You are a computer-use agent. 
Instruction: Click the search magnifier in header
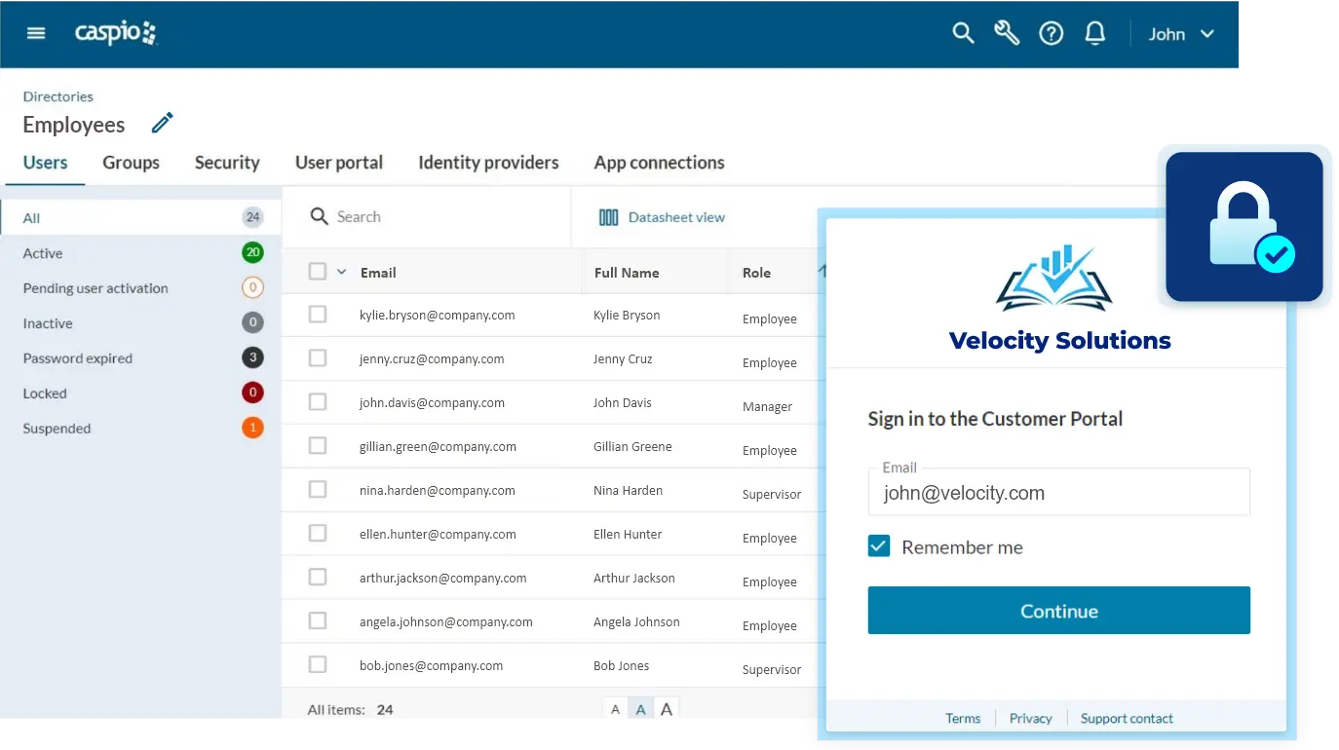(963, 33)
